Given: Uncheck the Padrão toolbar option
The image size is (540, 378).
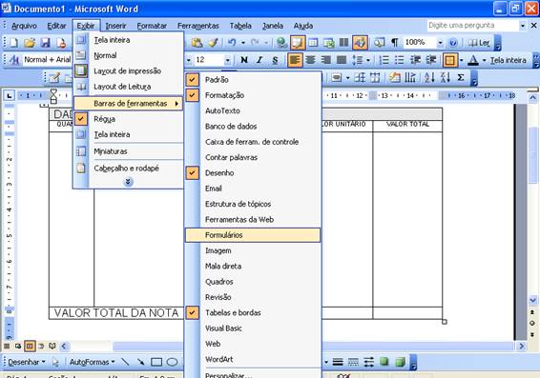Looking at the screenshot, I should tap(254, 80).
